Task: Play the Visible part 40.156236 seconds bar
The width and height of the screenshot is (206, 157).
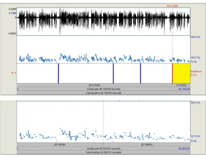Action: point(103,89)
